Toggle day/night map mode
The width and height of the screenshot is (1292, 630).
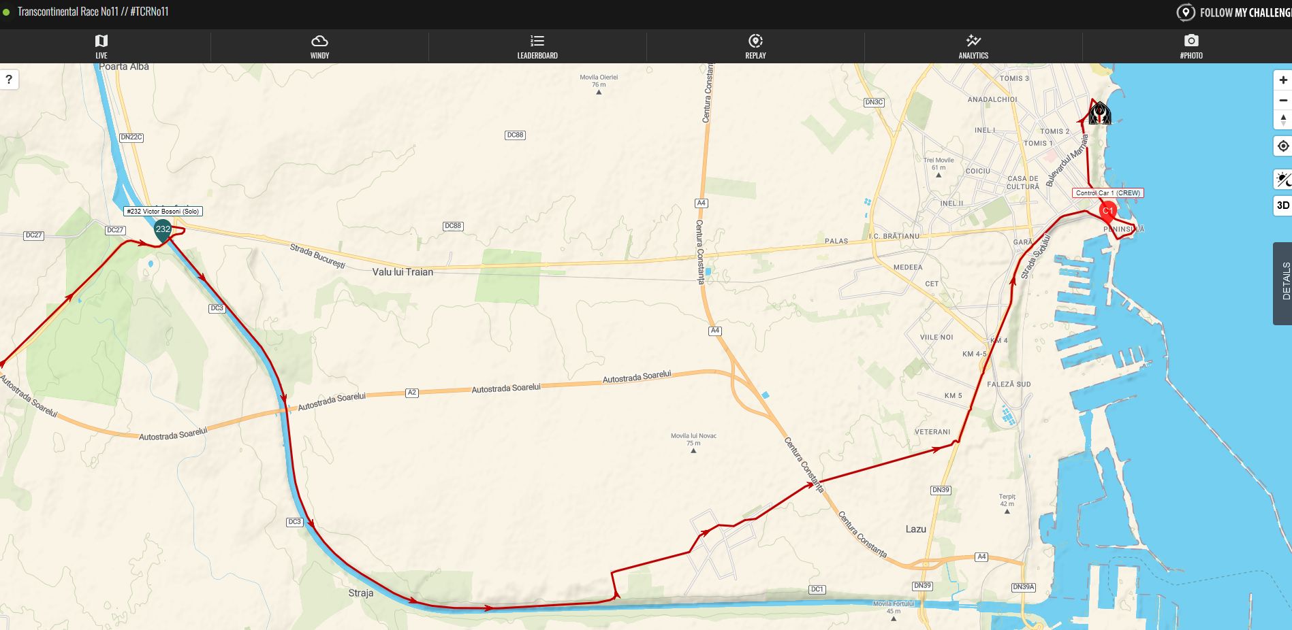[x=1283, y=180]
